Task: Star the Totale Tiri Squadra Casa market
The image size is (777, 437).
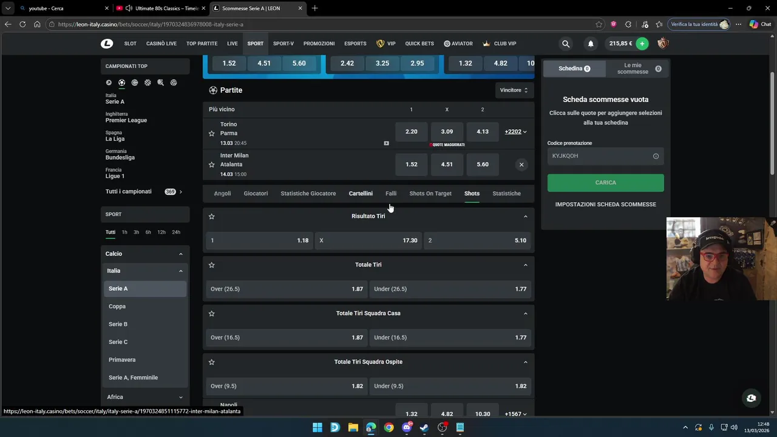Action: (x=212, y=313)
